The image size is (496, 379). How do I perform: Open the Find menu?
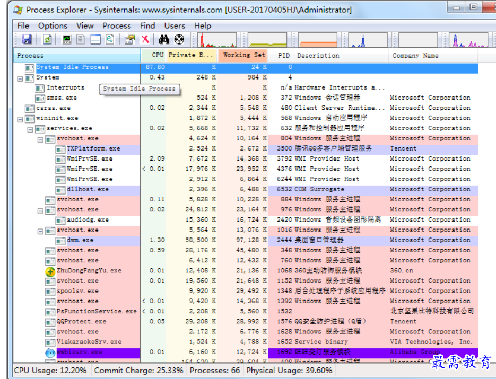tap(147, 25)
